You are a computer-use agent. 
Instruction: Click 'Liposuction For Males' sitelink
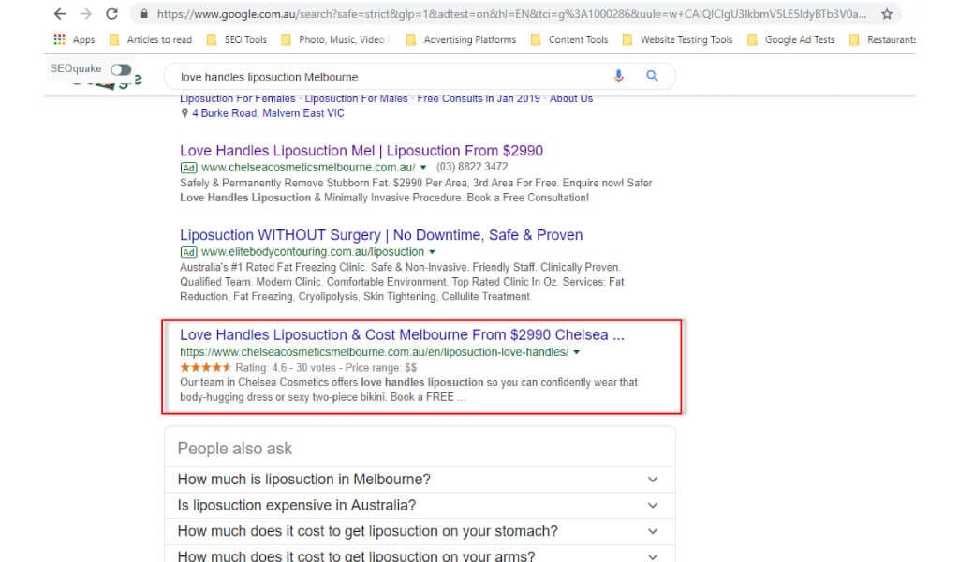(x=356, y=99)
